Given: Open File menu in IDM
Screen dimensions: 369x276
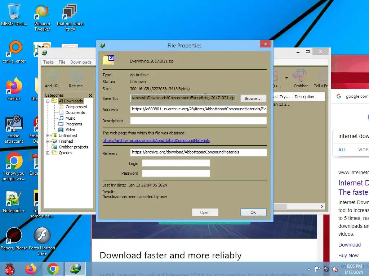Looking at the screenshot, I should pos(62,62).
